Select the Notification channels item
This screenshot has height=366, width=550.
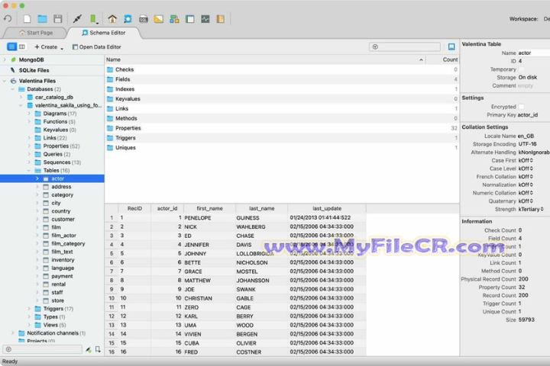(53, 333)
